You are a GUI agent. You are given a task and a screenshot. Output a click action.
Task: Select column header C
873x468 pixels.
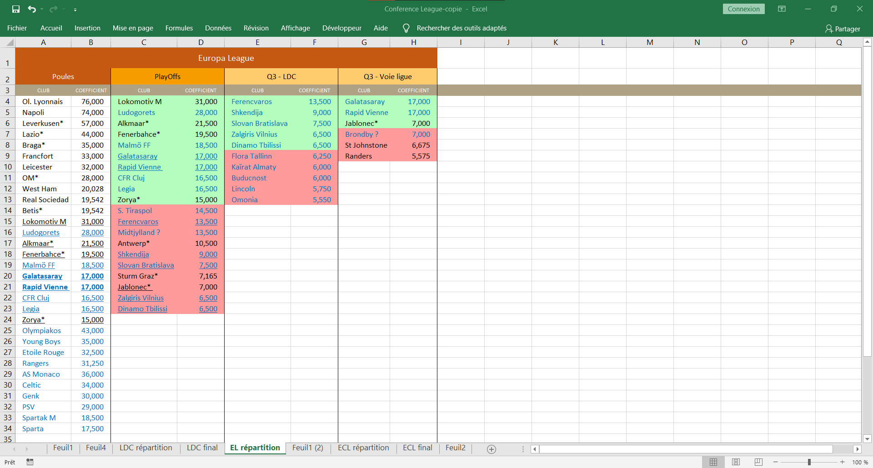click(x=144, y=42)
